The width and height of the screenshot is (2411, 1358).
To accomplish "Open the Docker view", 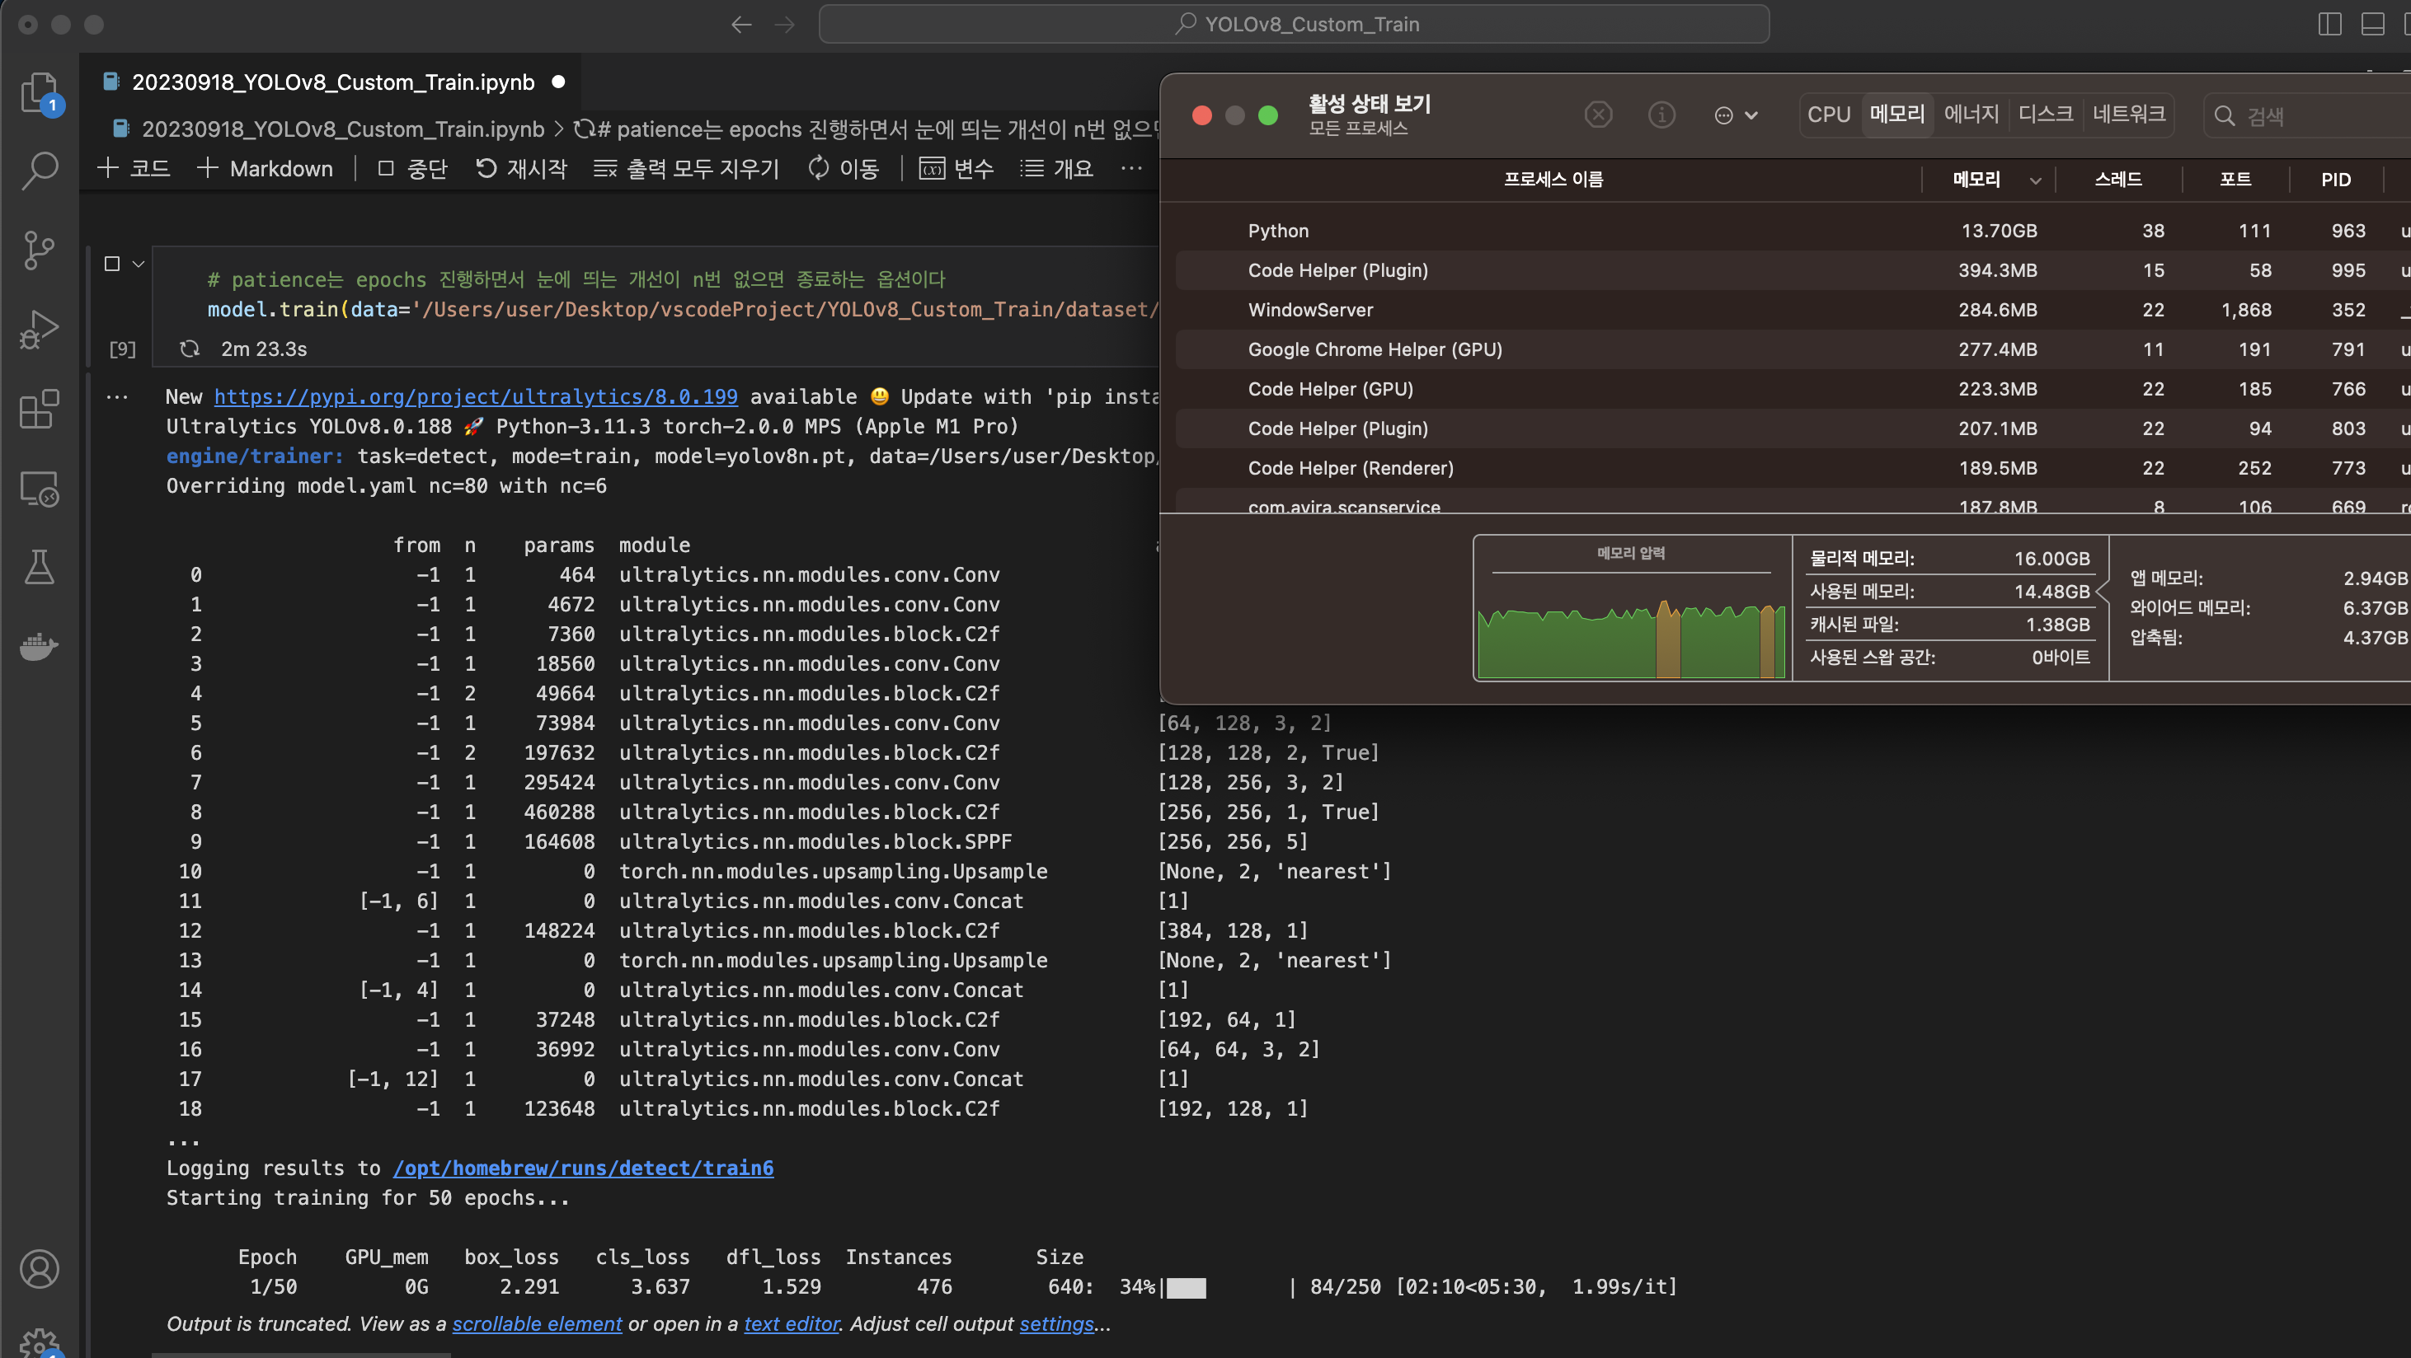I will click(40, 645).
